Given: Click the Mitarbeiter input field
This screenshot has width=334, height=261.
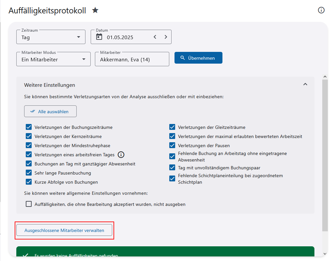Looking at the screenshot, I should (132, 60).
